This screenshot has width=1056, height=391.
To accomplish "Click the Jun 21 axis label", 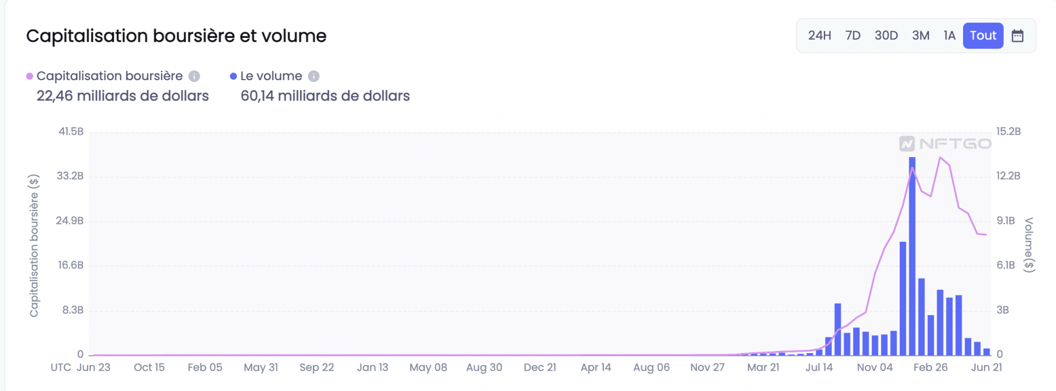I will tap(987, 367).
